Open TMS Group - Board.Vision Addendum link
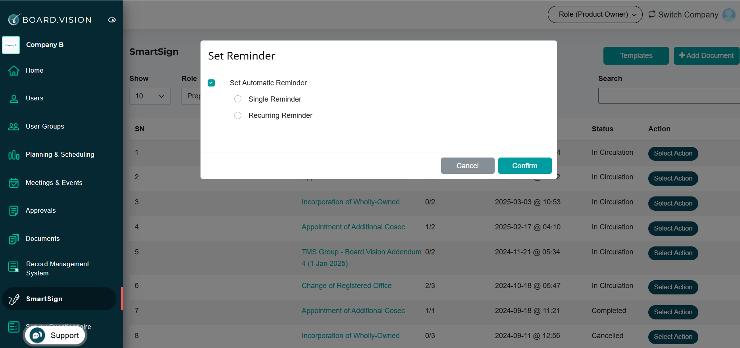 coord(361,258)
